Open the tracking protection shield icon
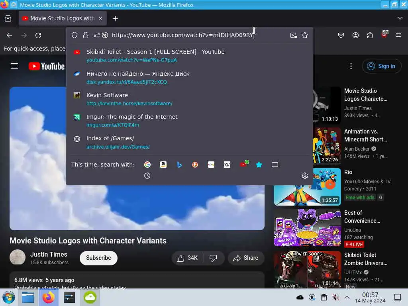 (75, 35)
